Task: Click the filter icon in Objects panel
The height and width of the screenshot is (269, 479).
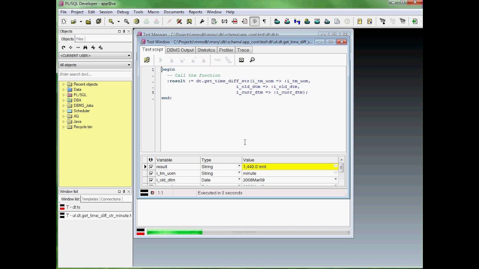Action: click(93, 47)
